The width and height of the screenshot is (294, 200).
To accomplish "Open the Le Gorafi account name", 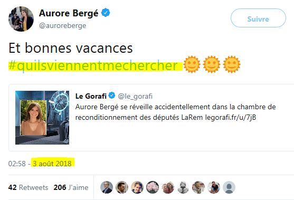I will tap(91, 96).
